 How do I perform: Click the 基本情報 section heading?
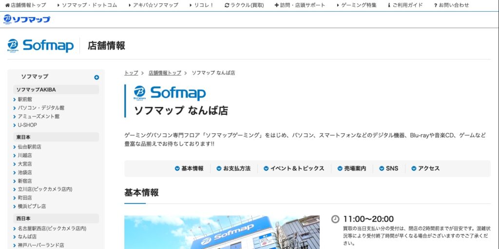click(141, 193)
